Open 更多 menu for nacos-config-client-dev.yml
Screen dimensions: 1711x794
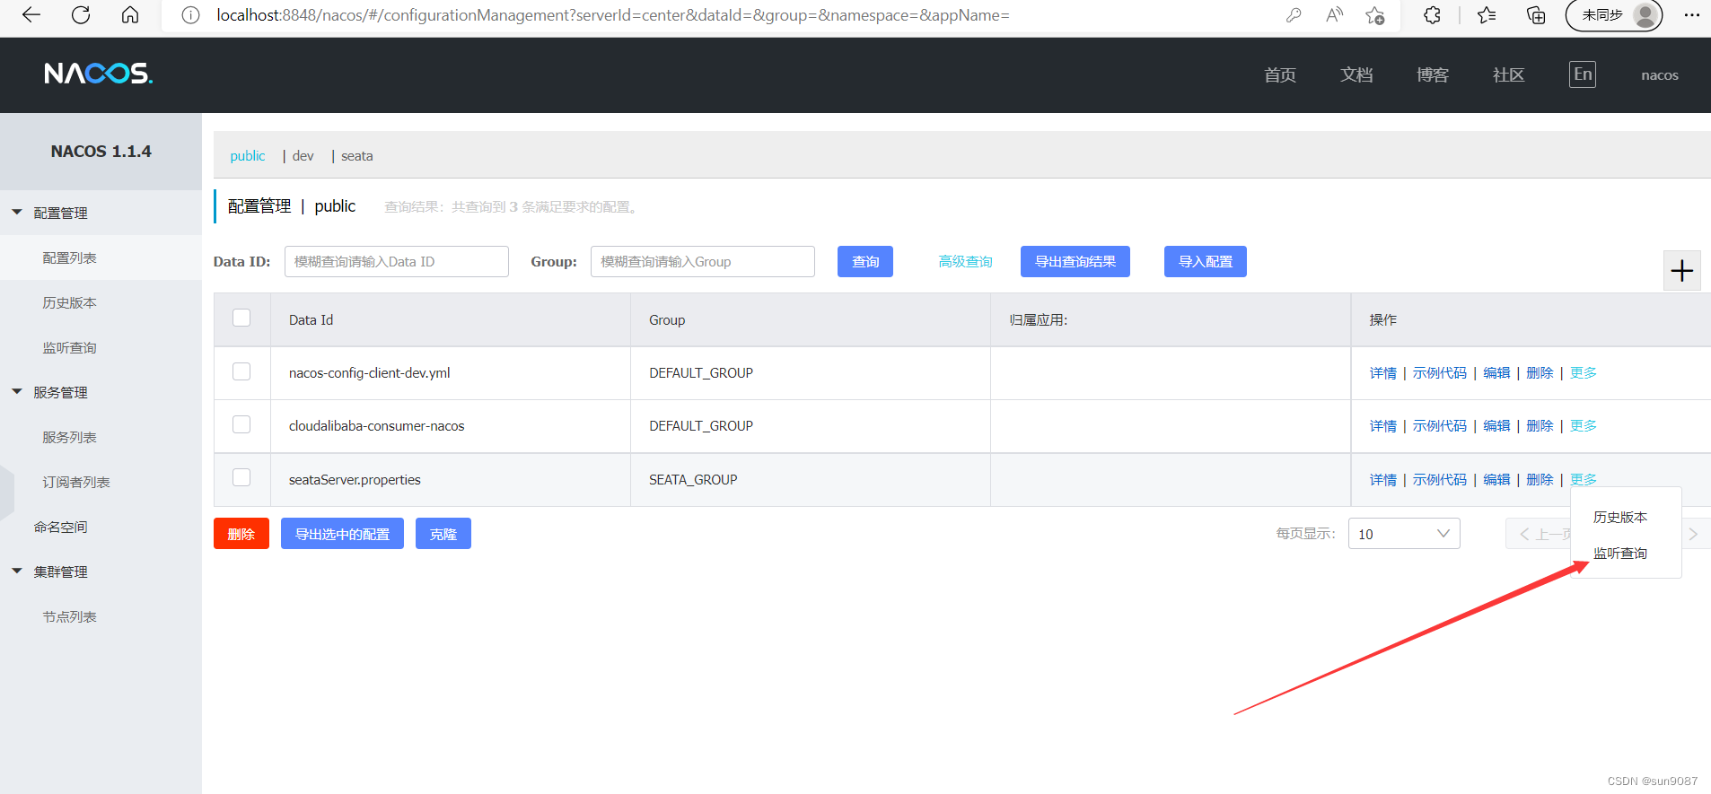1584,372
